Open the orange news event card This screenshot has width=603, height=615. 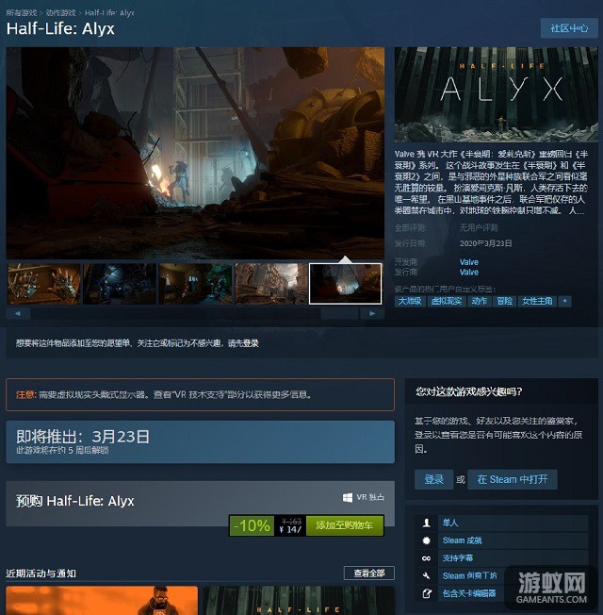pyautogui.click(x=102, y=601)
